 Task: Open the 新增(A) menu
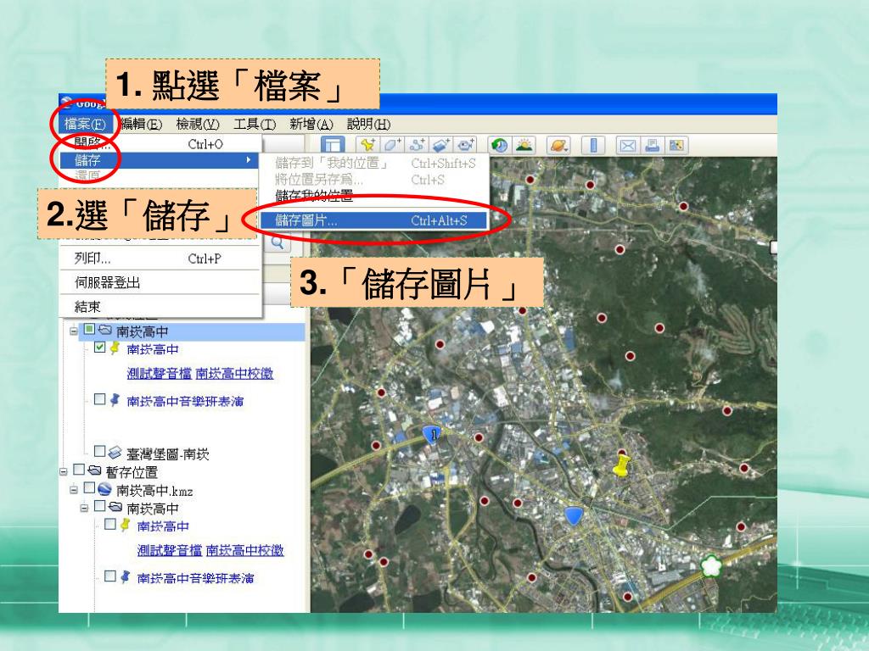(x=311, y=124)
